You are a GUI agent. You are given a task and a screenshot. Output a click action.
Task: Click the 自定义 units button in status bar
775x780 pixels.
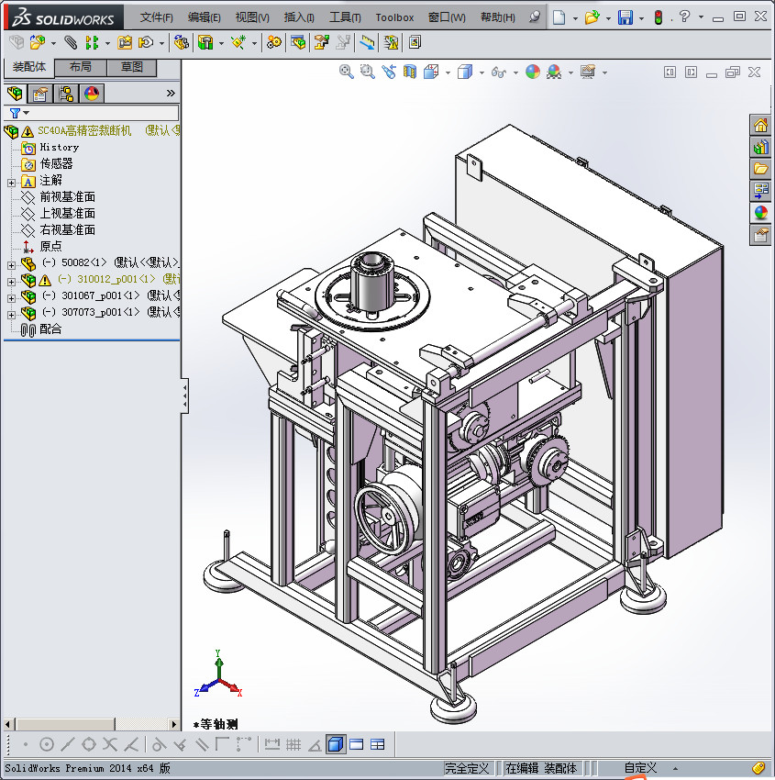640,768
